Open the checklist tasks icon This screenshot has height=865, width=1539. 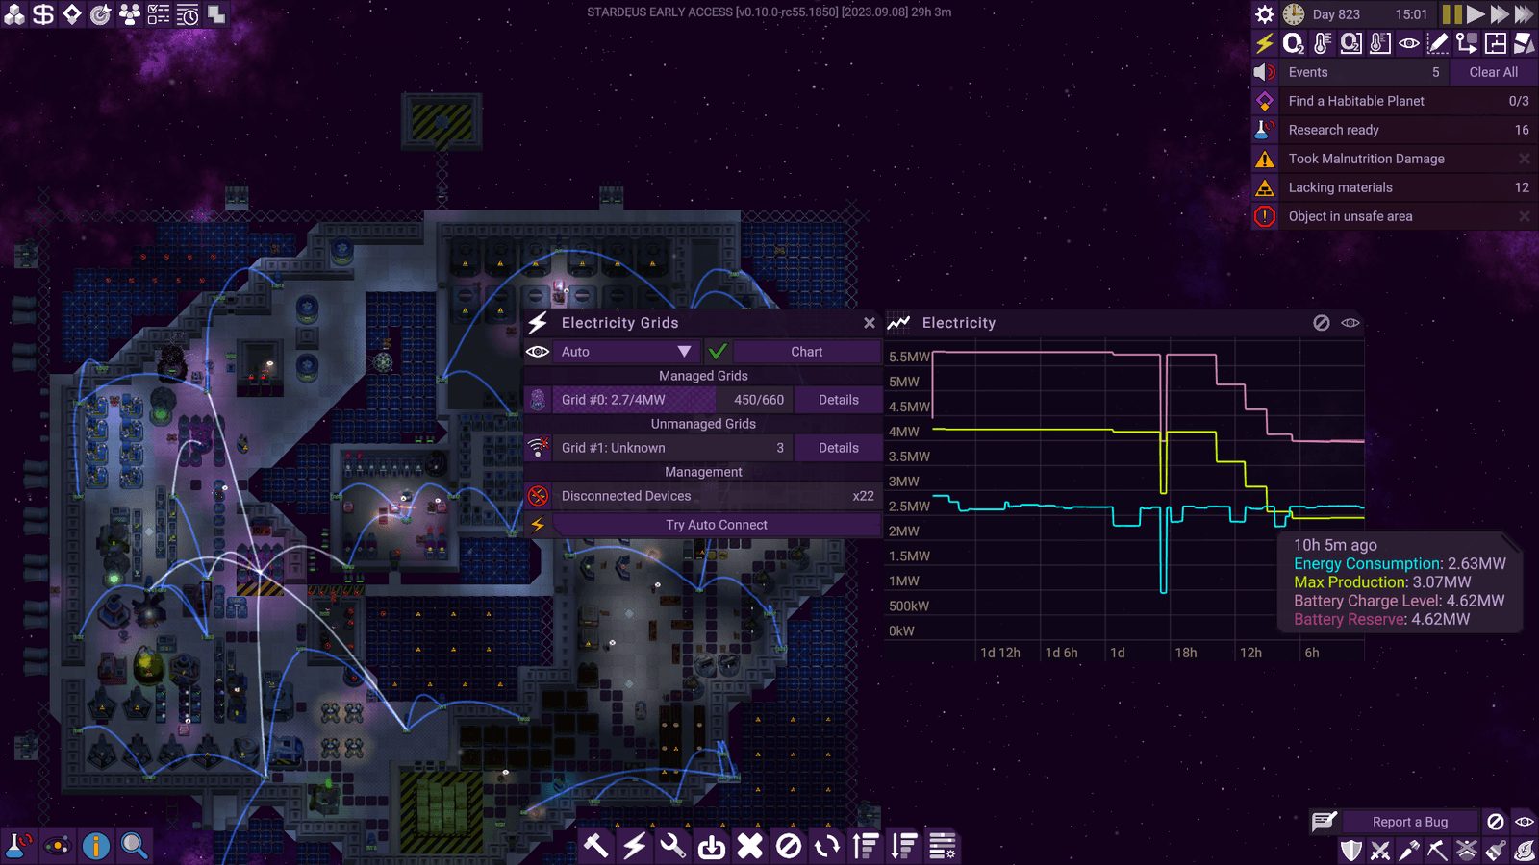point(159,14)
